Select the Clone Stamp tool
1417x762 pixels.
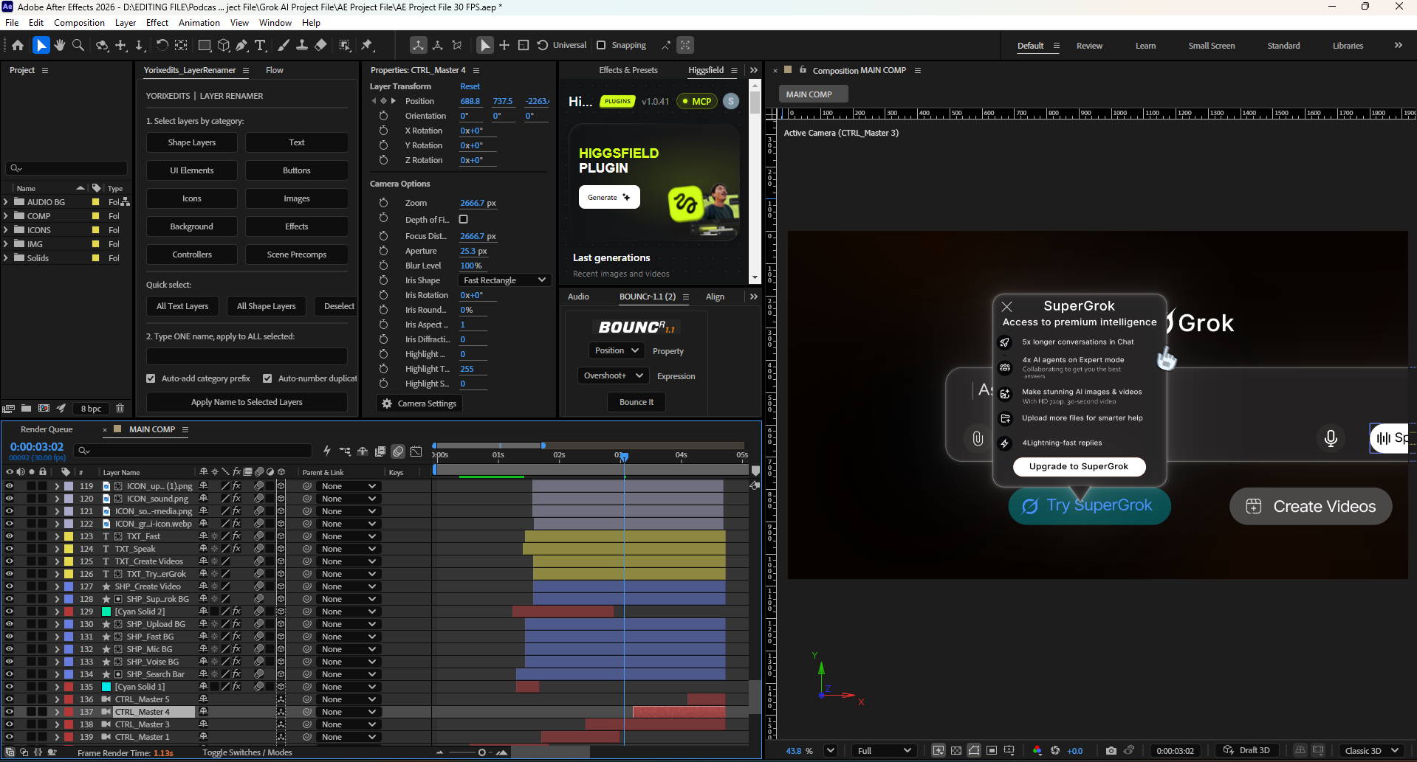302,46
